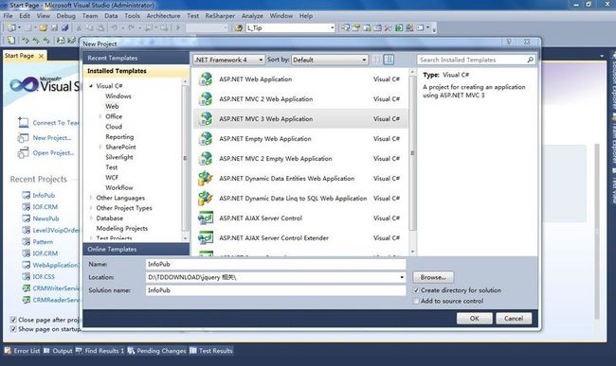The width and height of the screenshot is (616, 366).
Task: Click the New Project toolbar icon
Action: (x=11, y=27)
